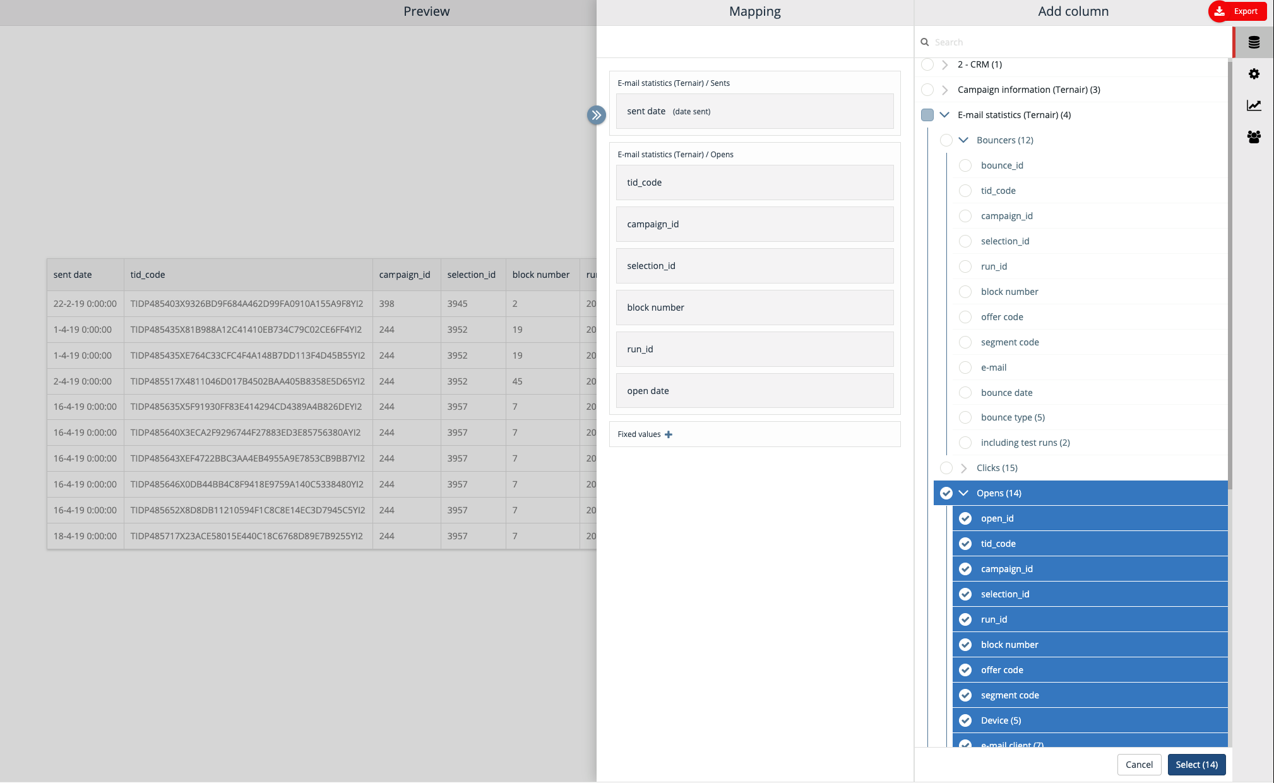This screenshot has width=1274, height=783.
Task: Uncheck offer code under Opens
Action: pyautogui.click(x=965, y=670)
